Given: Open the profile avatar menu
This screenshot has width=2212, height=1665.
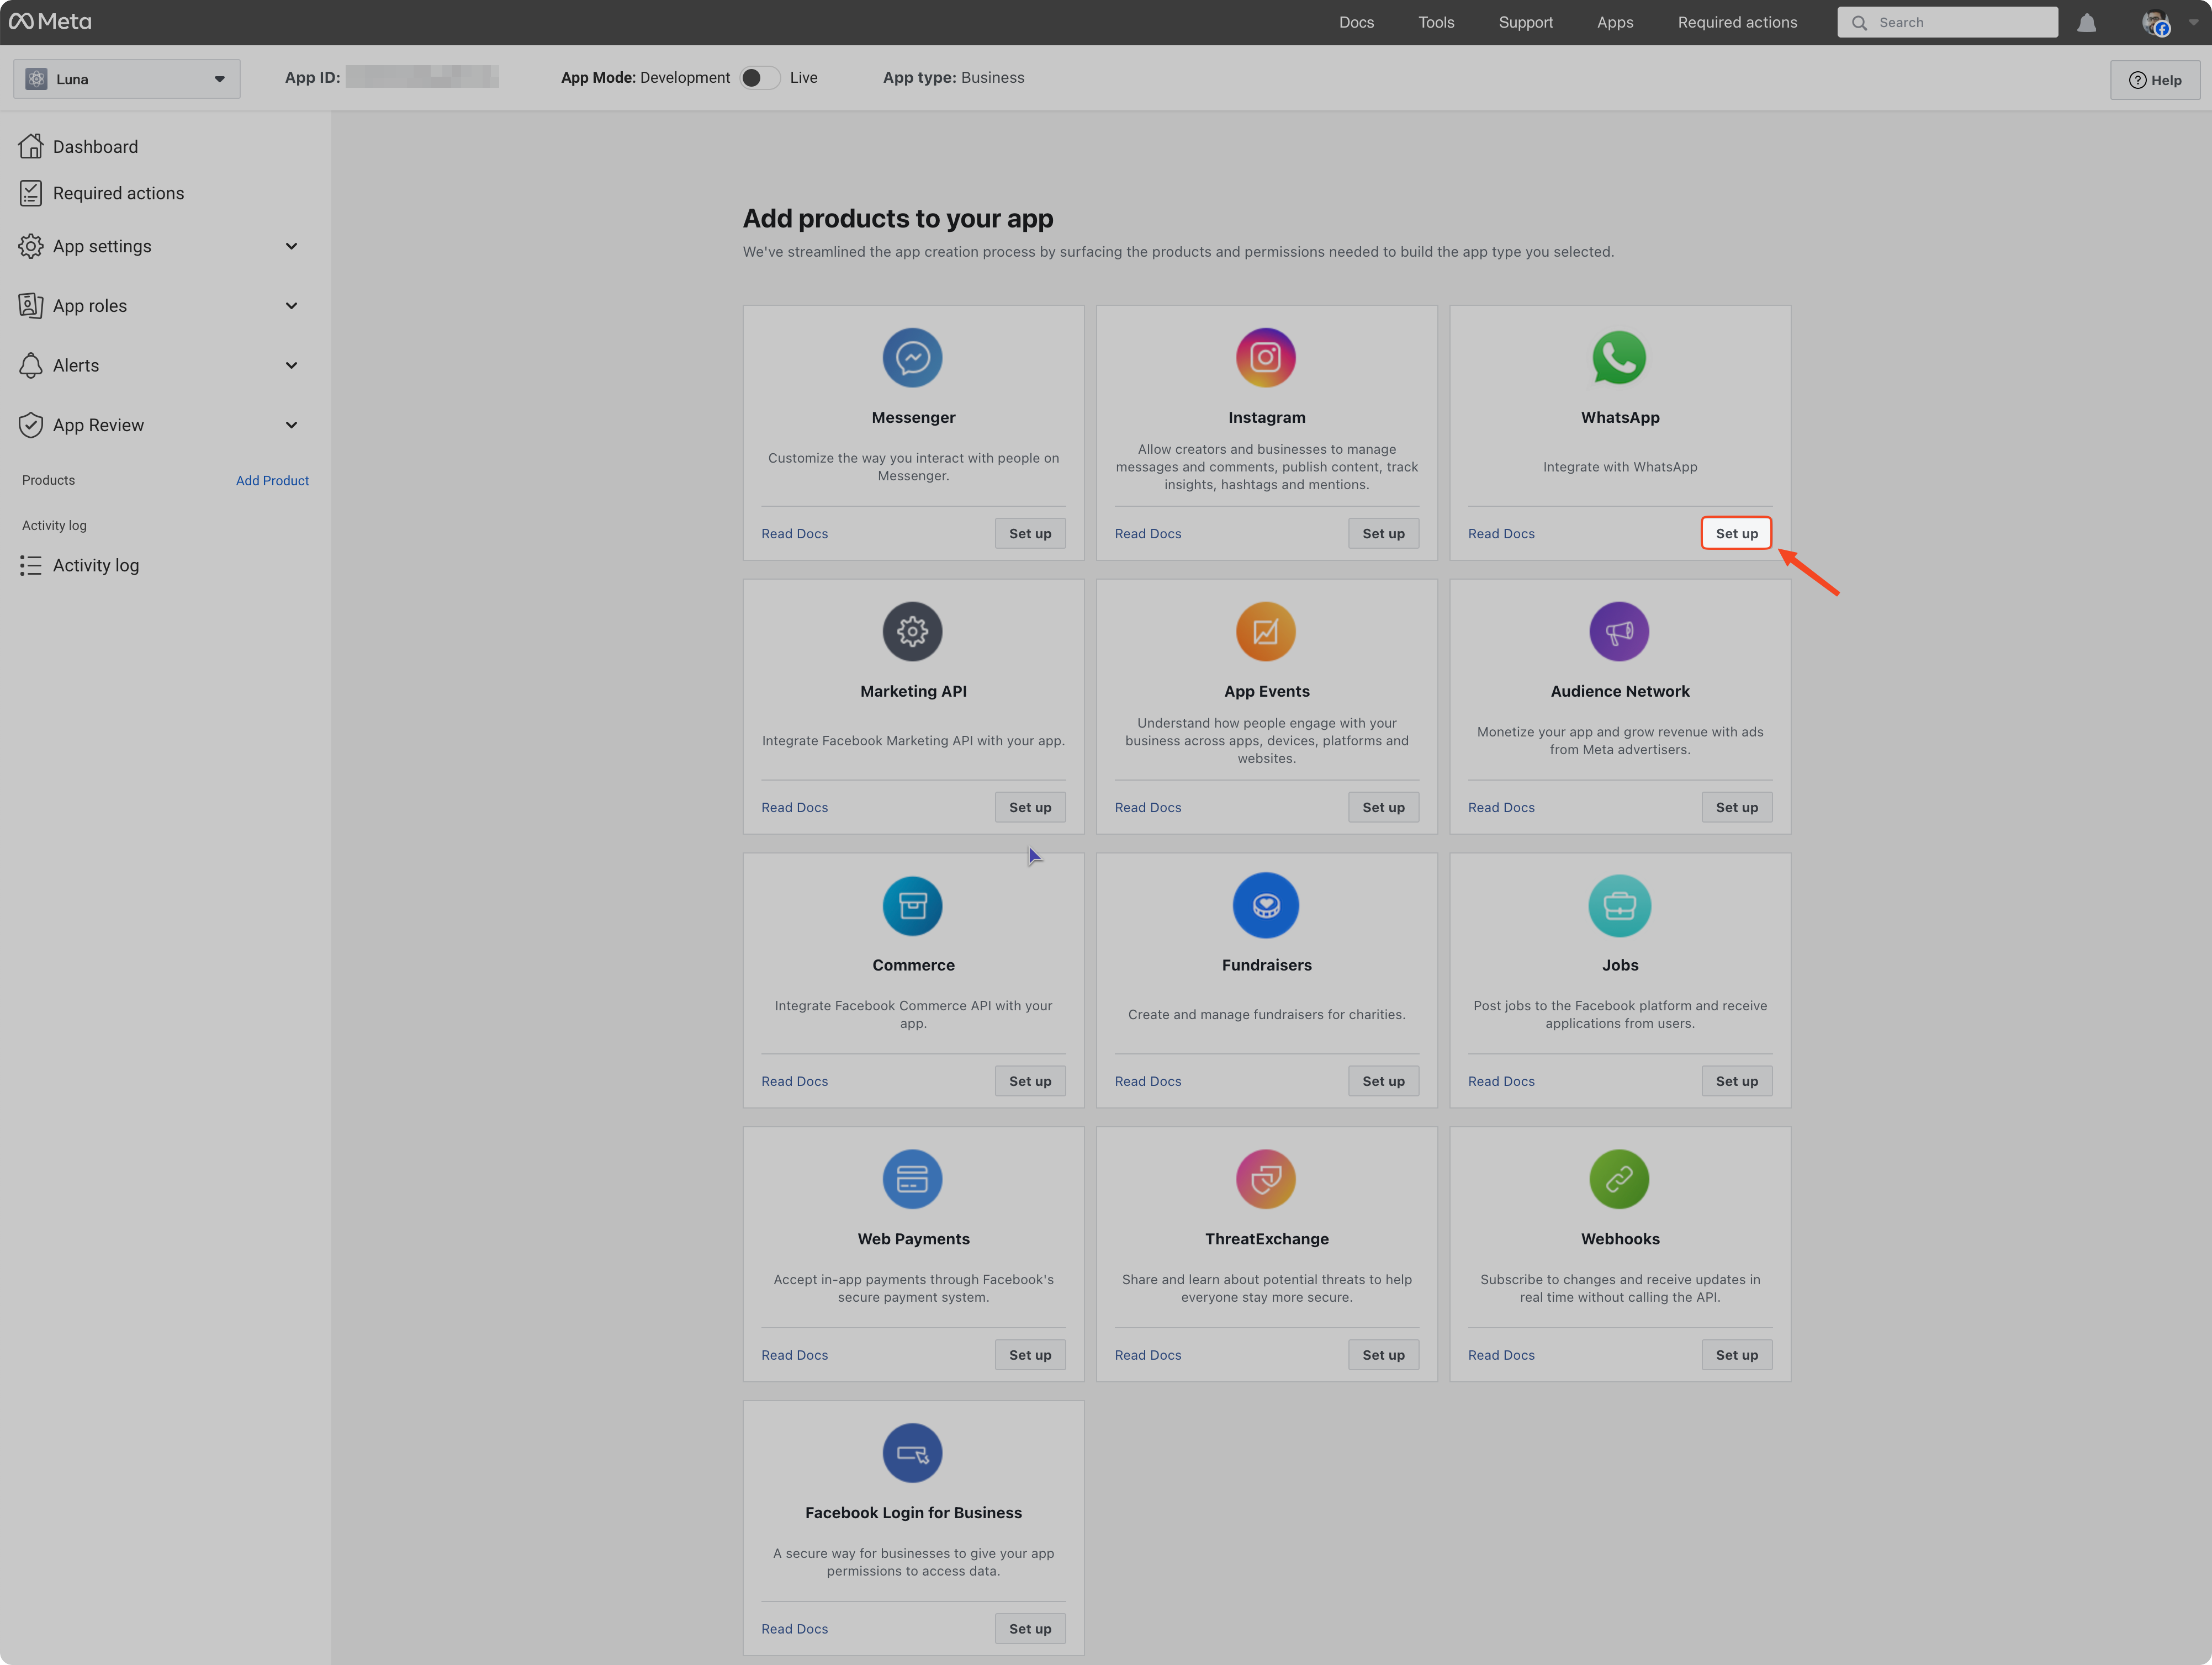Looking at the screenshot, I should [x=2155, y=22].
